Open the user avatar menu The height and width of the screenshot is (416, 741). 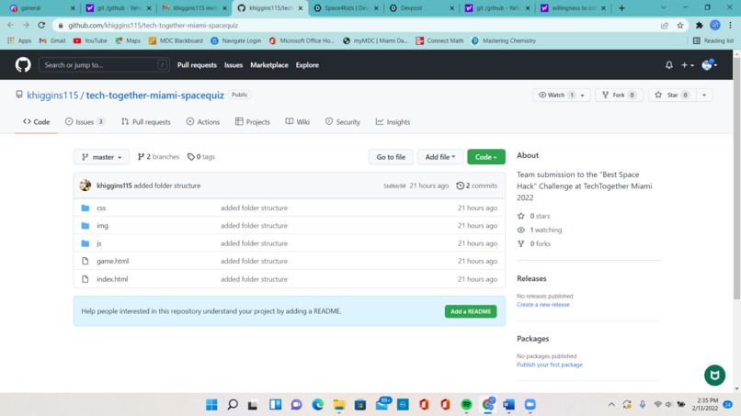click(x=710, y=65)
